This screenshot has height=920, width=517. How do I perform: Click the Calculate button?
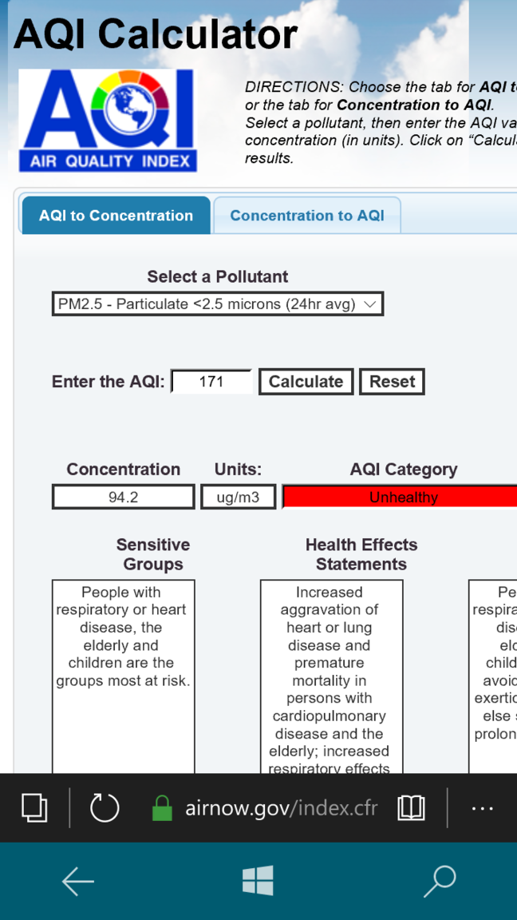(x=306, y=382)
